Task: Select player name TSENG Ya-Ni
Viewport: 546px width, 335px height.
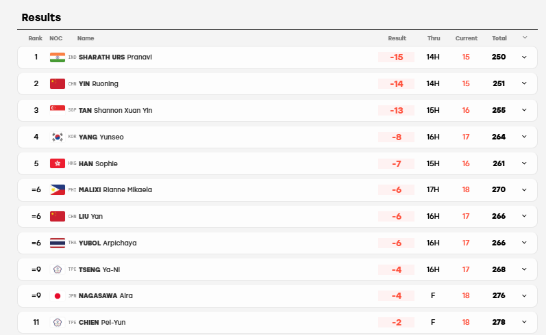Action: click(x=99, y=269)
